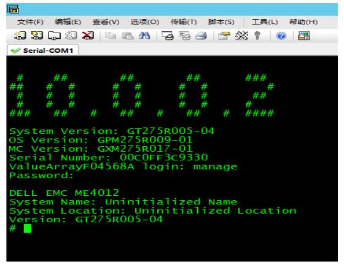Image resolution: width=344 pixels, height=264 pixels.
Task: Click the blue Help question mark icon
Action: [281, 36]
